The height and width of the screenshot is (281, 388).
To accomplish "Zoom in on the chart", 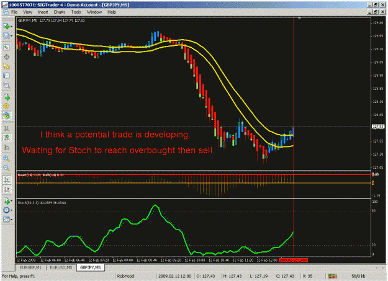I will pyautogui.click(x=6, y=159).
